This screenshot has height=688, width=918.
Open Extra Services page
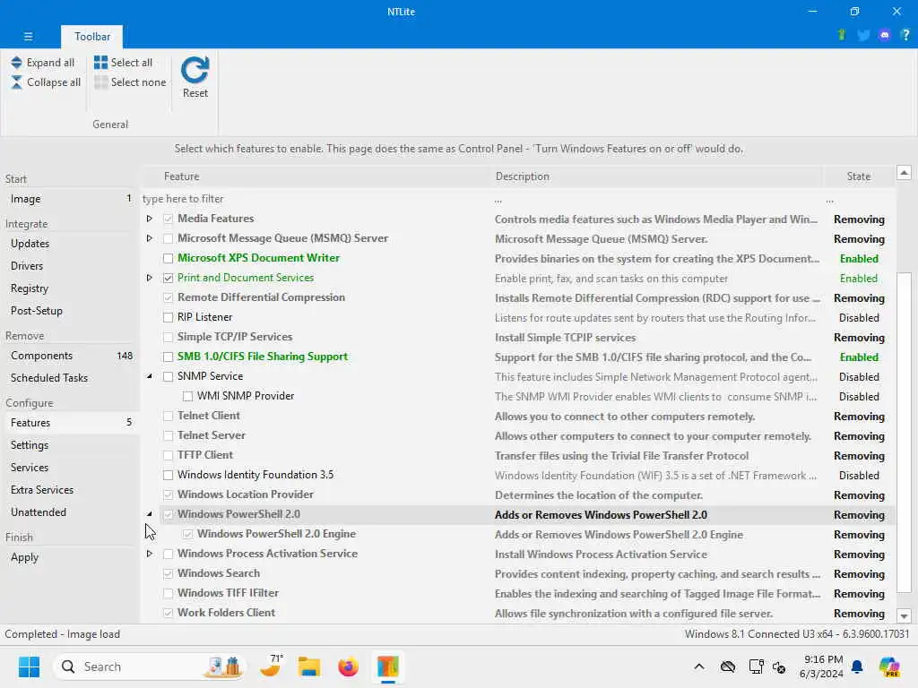(x=70, y=490)
